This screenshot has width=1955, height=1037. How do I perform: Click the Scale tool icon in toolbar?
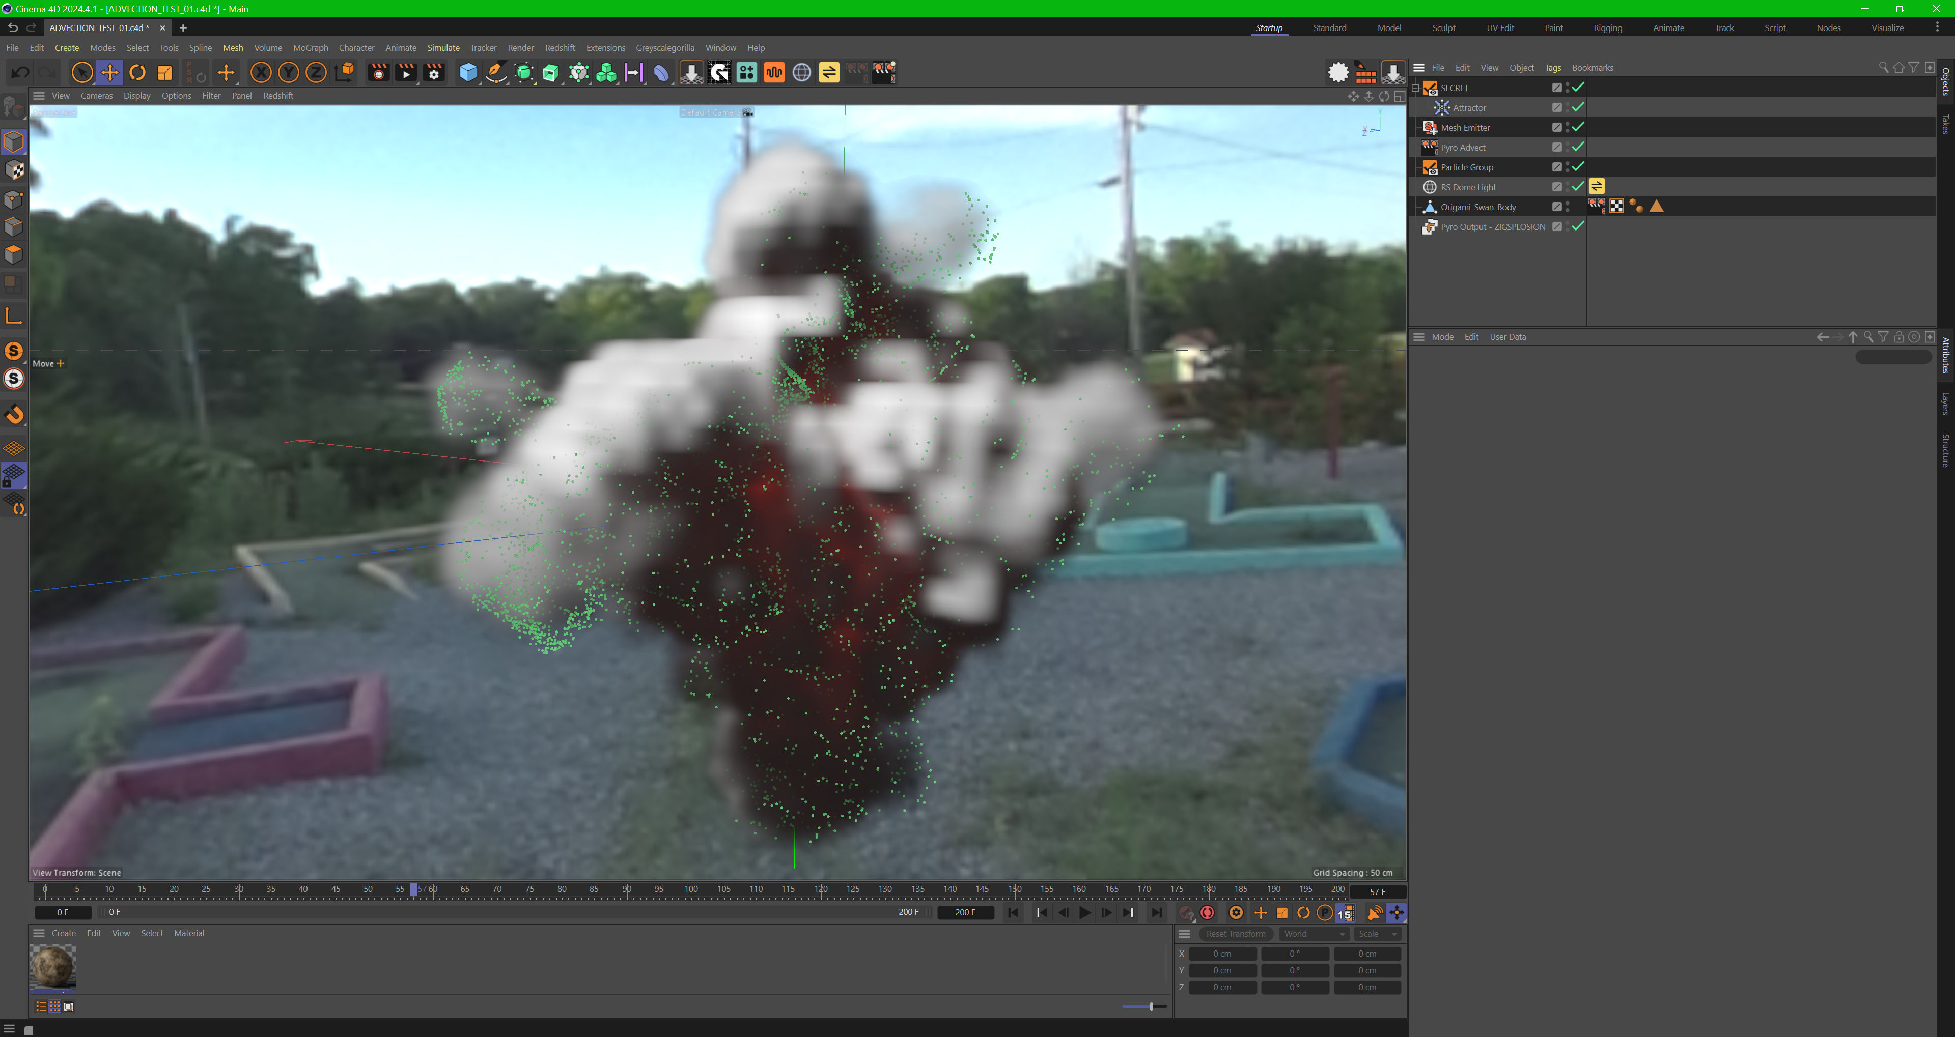click(164, 73)
